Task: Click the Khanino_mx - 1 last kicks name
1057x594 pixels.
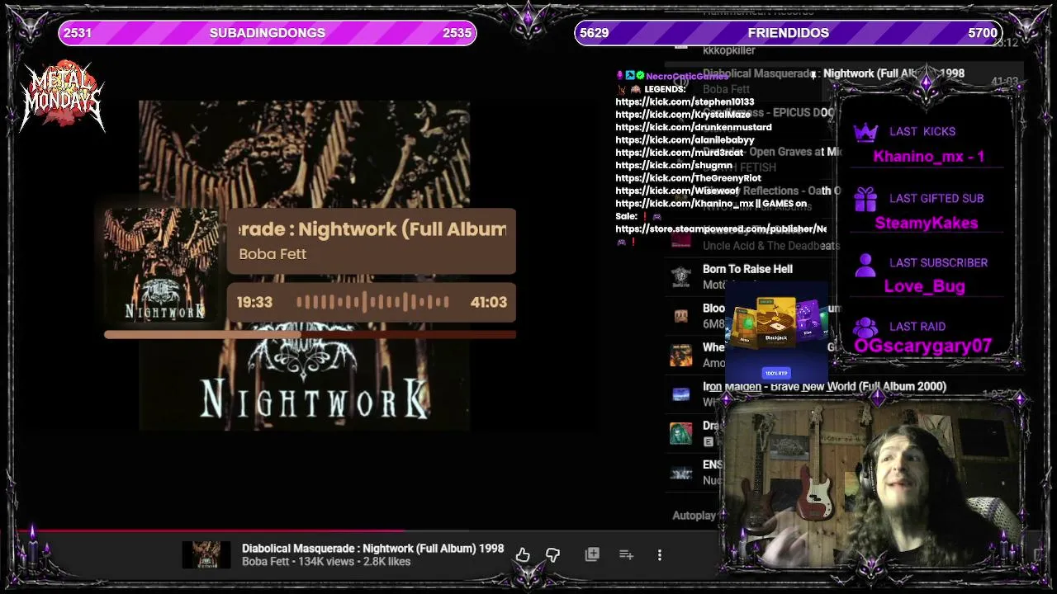Action: click(x=928, y=157)
